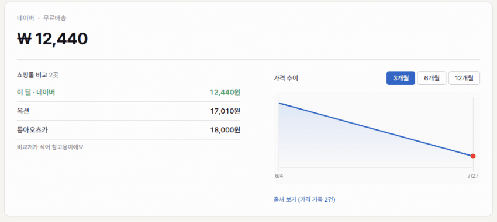Click the 비교처가 적어 참고용이에요 note
Screen dimensions: 497x222
[50, 147]
